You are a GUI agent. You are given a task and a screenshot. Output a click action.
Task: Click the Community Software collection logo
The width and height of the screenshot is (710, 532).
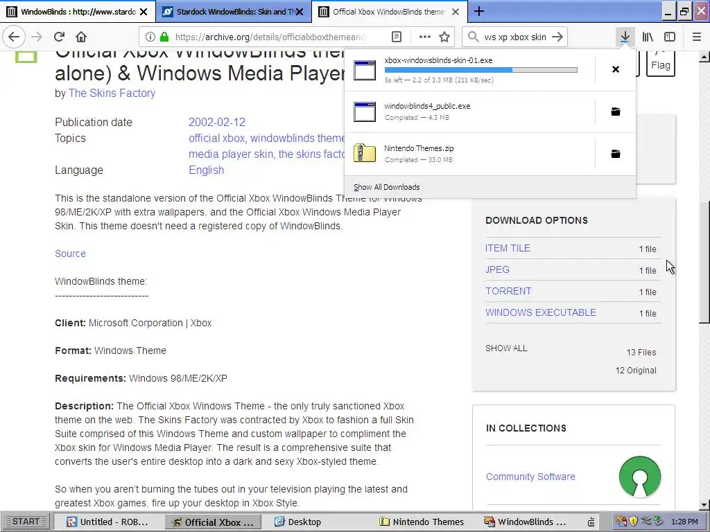640,477
